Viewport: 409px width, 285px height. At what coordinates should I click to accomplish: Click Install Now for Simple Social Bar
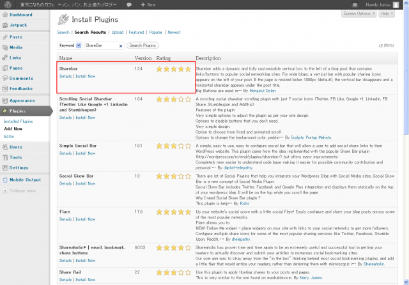tap(85, 153)
